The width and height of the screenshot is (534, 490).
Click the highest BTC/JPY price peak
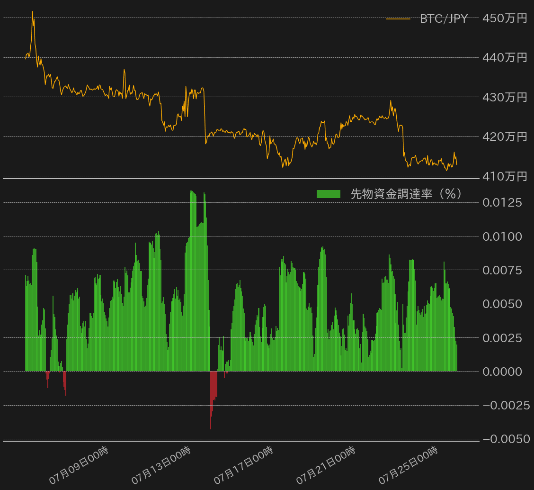[x=32, y=12]
